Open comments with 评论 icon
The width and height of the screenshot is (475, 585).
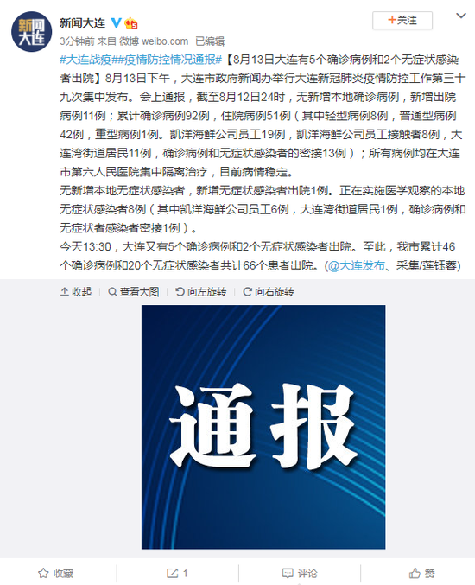pyautogui.click(x=300, y=573)
